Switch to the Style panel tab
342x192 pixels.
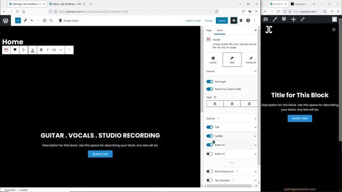(232, 59)
